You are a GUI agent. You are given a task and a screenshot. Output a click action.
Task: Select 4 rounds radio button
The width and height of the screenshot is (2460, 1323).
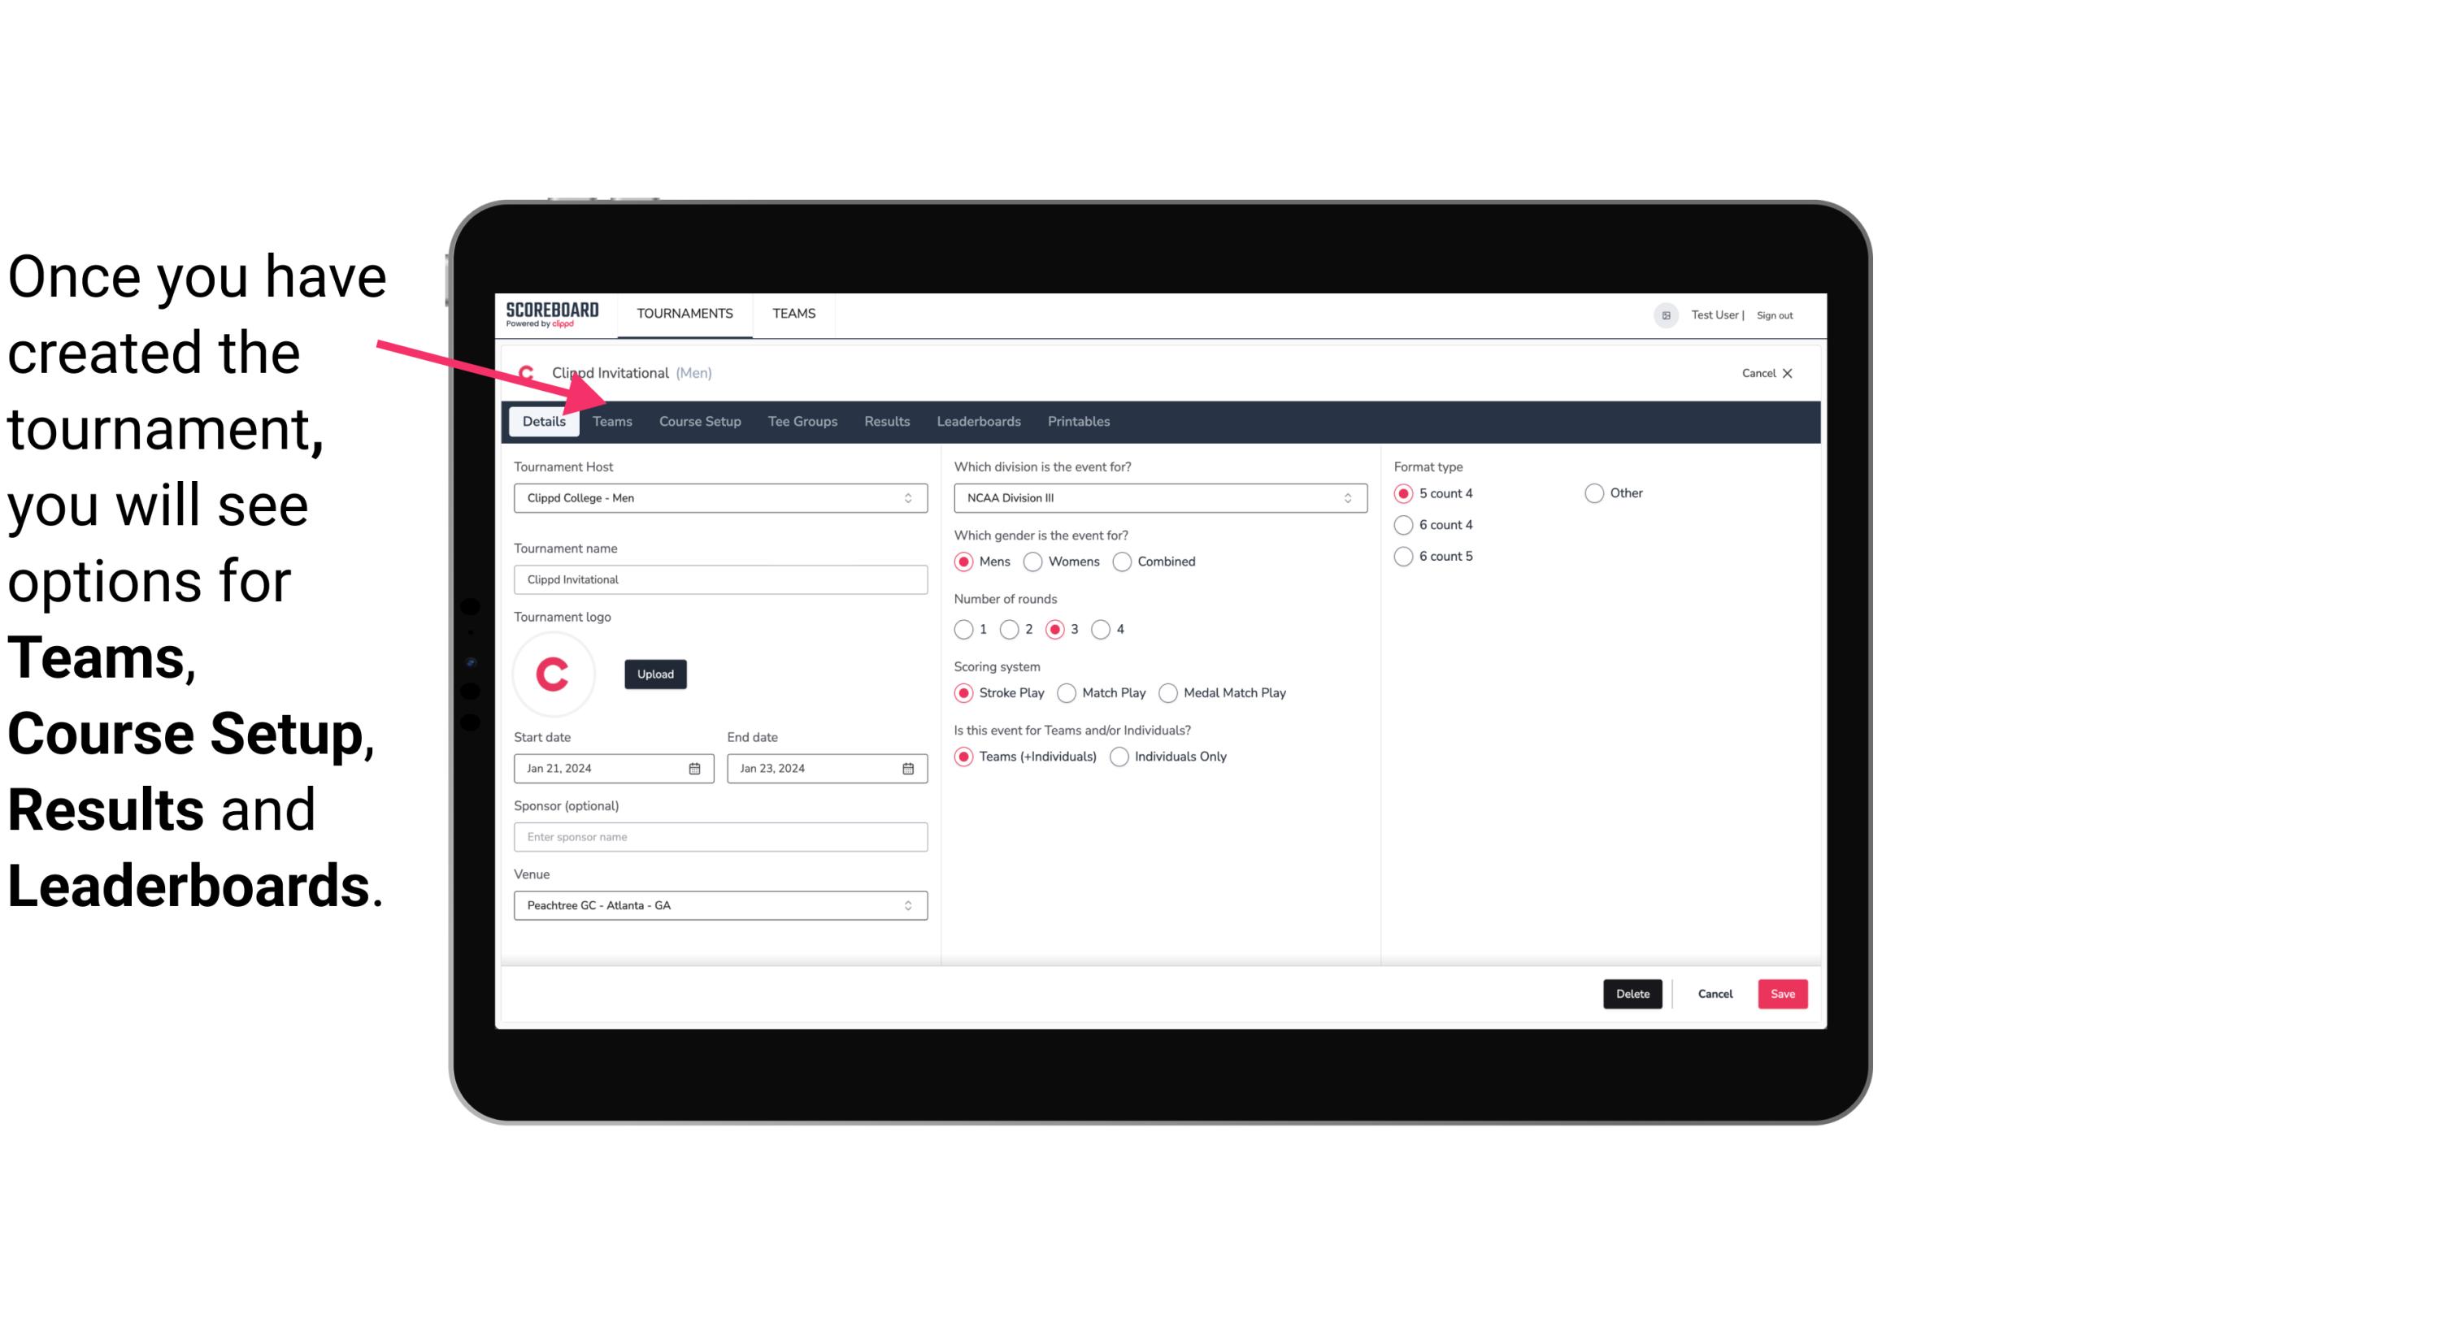pyautogui.click(x=1102, y=627)
